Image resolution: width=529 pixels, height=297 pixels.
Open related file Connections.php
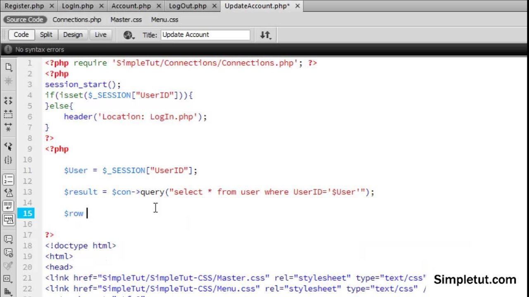coord(77,19)
